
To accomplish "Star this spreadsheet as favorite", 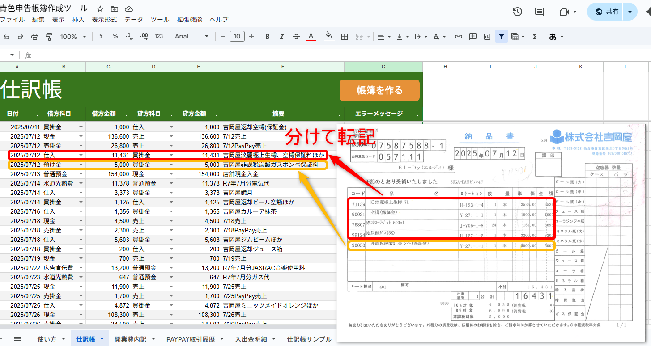I will (x=99, y=8).
